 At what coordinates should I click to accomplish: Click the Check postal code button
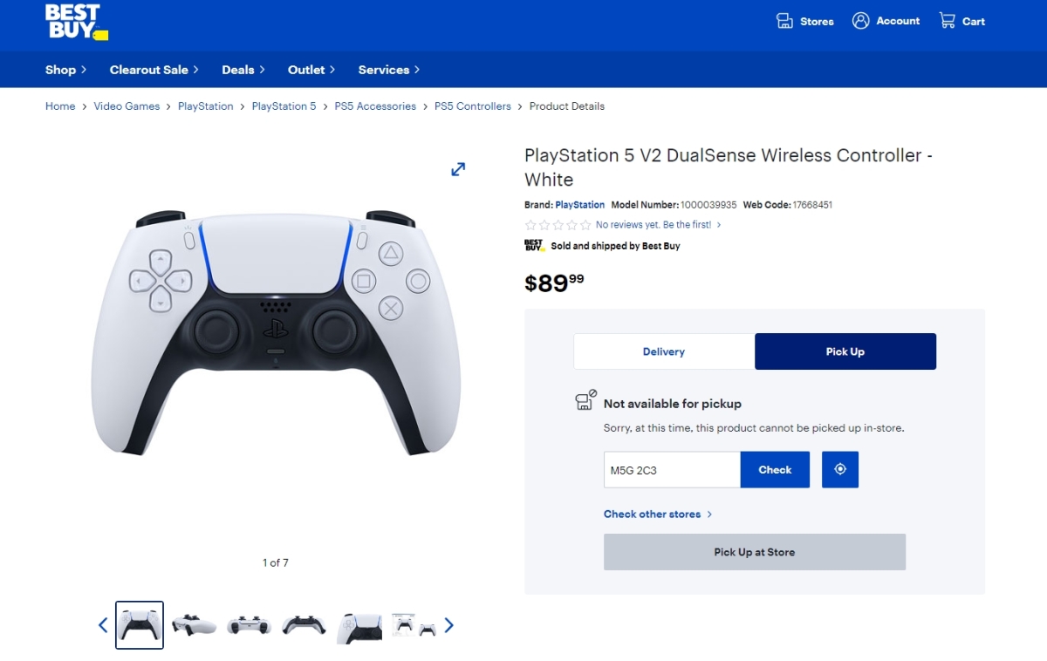(775, 469)
